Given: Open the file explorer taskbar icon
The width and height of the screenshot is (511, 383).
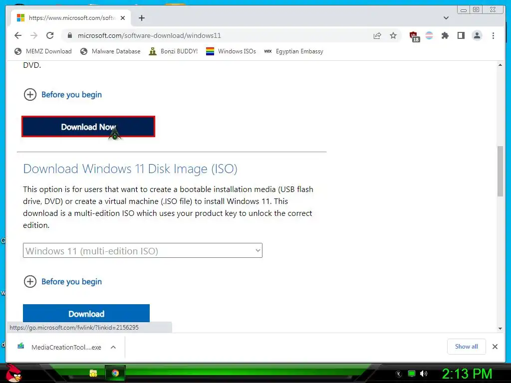Looking at the screenshot, I should (x=93, y=373).
